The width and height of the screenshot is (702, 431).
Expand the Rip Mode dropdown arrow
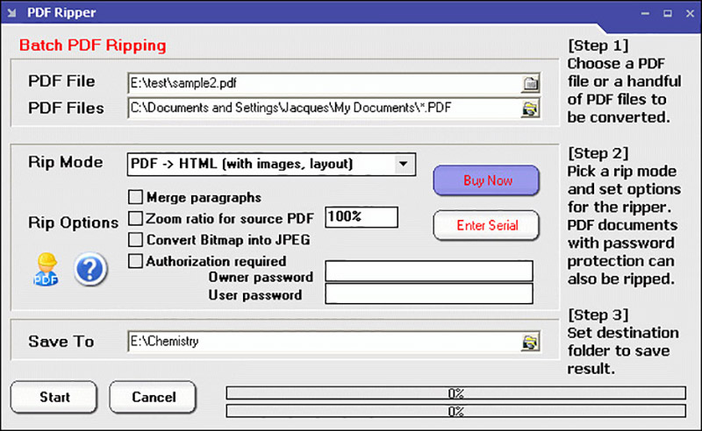pos(402,163)
